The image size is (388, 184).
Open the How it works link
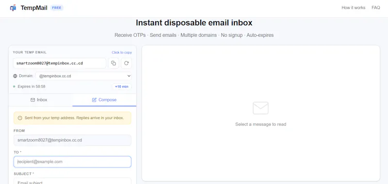pyautogui.click(x=354, y=8)
